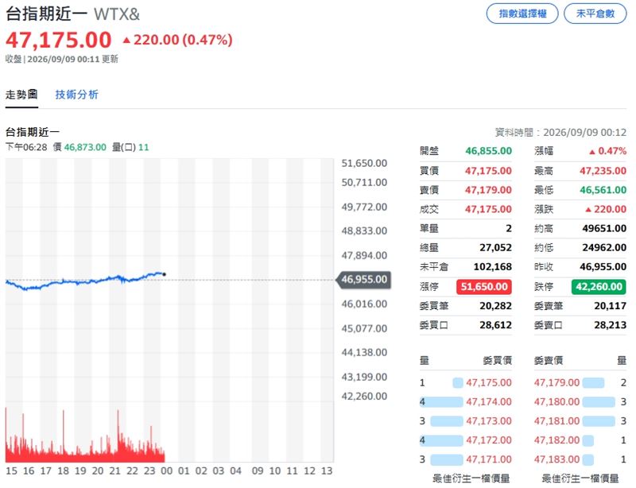Click the bid price 47,172.00 in order book

489,440
